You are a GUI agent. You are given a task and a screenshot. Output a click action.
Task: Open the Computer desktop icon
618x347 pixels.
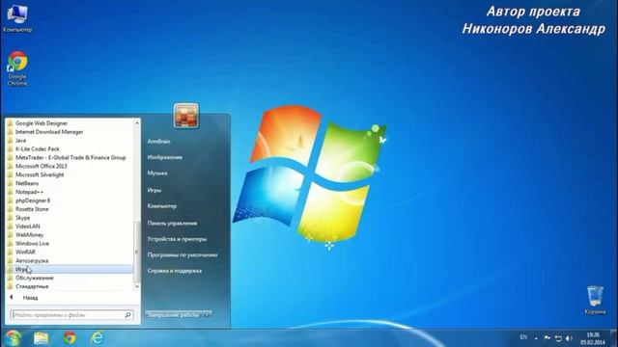(17, 17)
